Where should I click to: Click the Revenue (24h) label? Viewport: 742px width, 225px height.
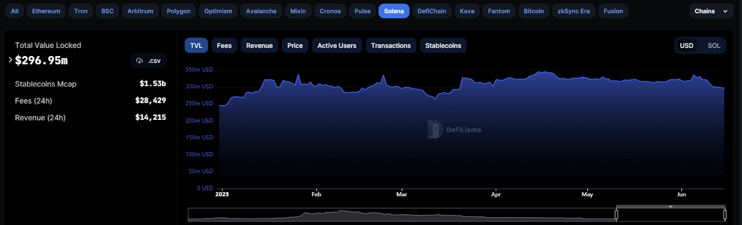point(40,118)
